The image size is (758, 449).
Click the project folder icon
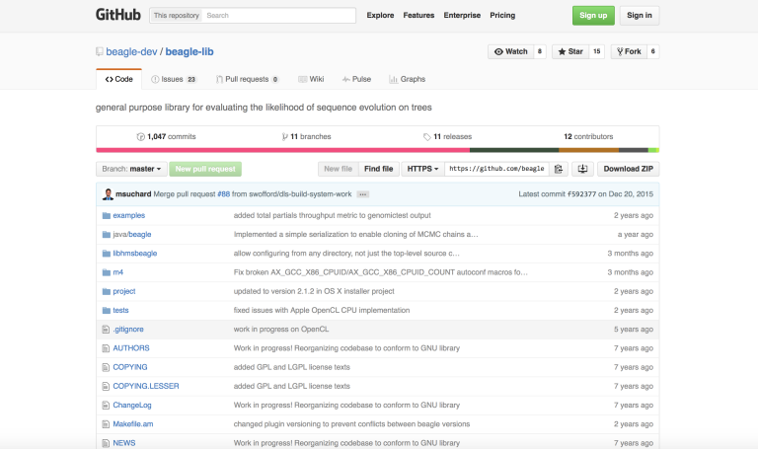107,291
